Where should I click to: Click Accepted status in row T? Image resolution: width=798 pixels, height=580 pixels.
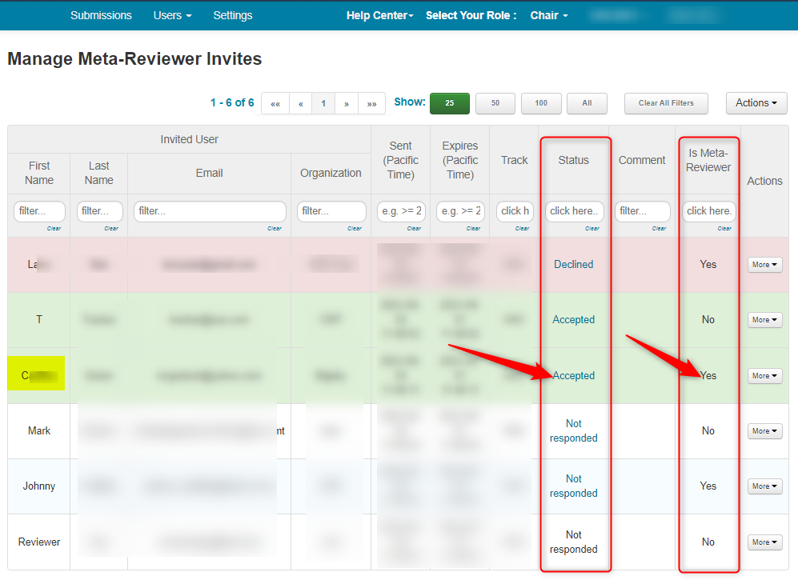574,319
